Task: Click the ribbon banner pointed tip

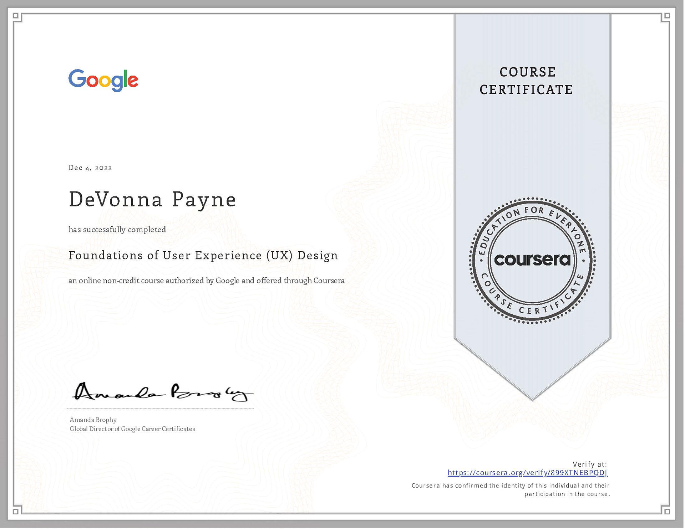Action: coord(532,395)
